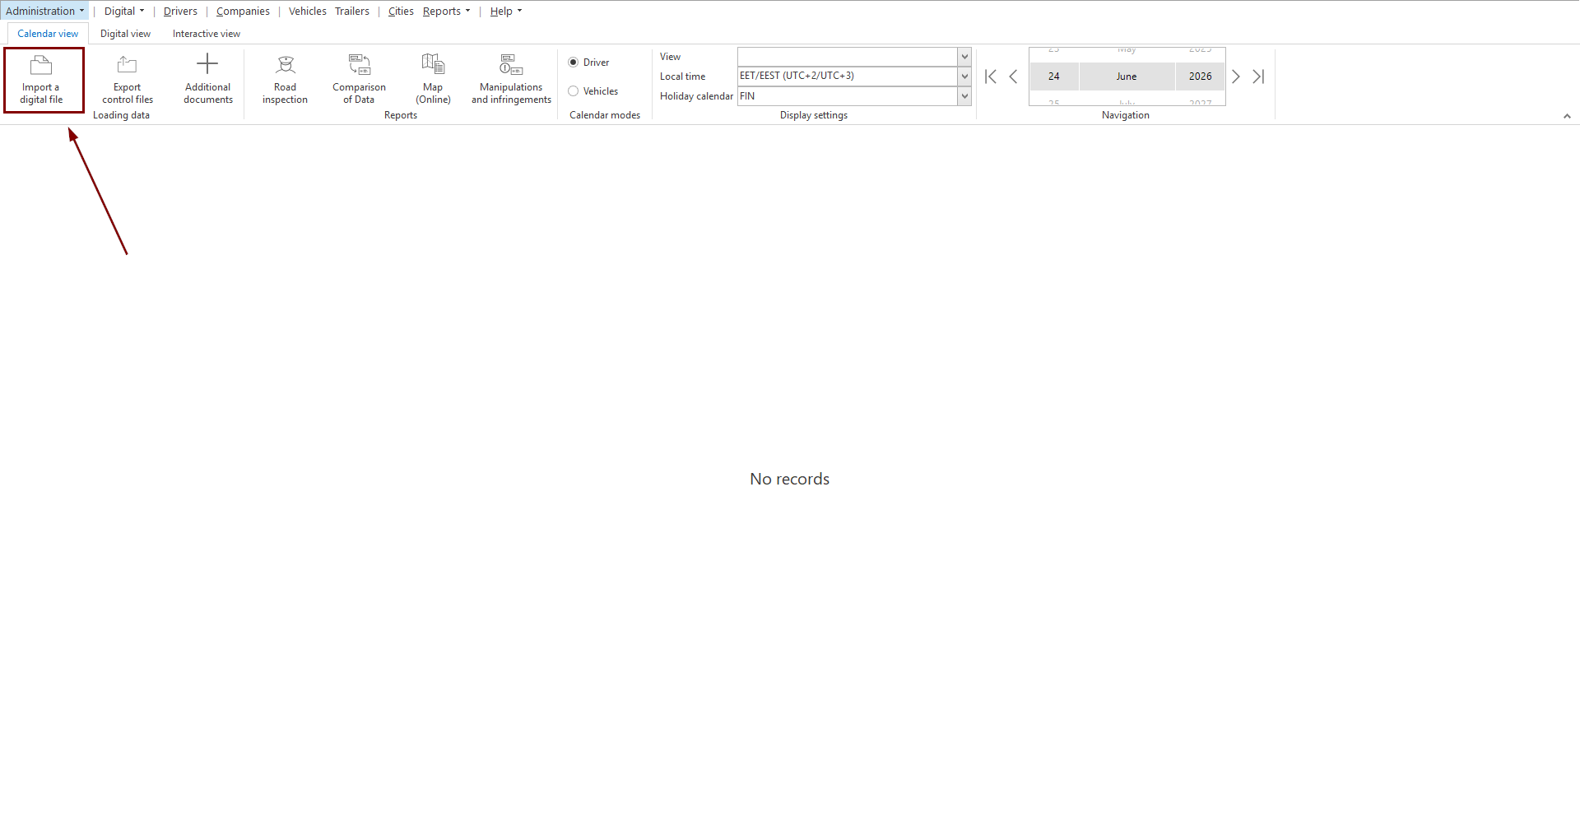This screenshot has height=830, width=1580.
Task: Switch to the Calendar view tab
Action: 48,34
